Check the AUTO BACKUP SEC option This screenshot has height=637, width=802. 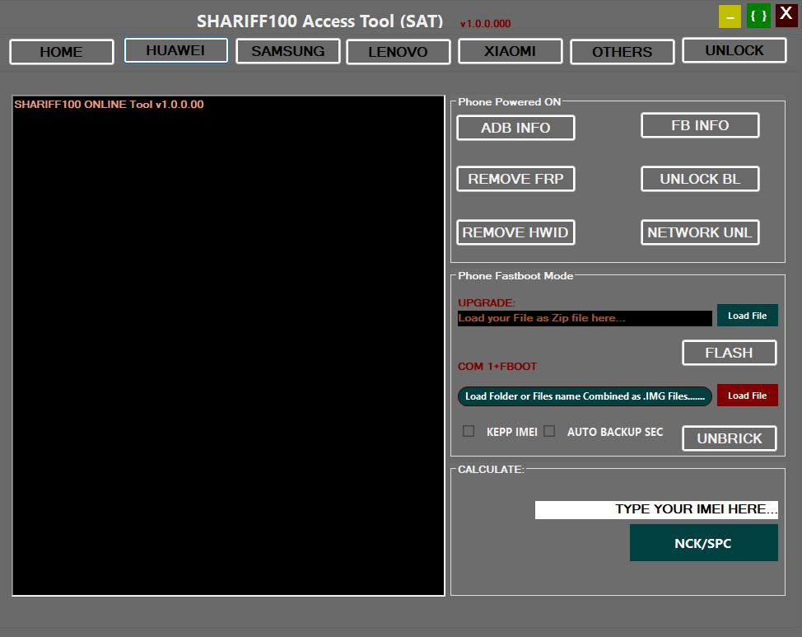pyautogui.click(x=549, y=430)
